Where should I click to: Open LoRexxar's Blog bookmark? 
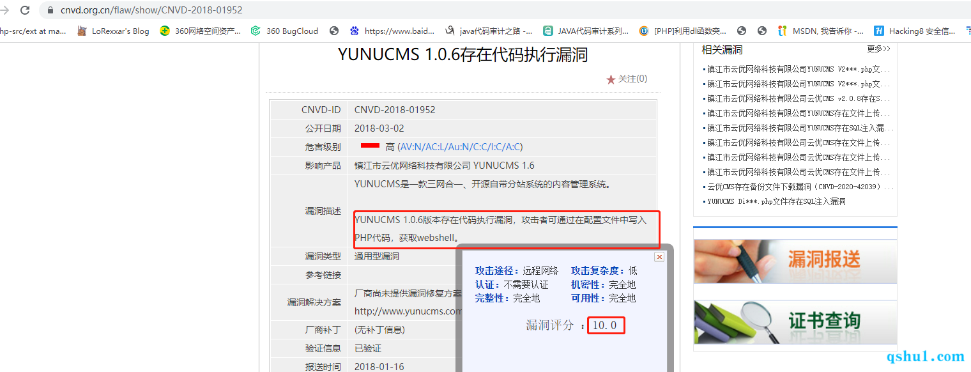[113, 31]
